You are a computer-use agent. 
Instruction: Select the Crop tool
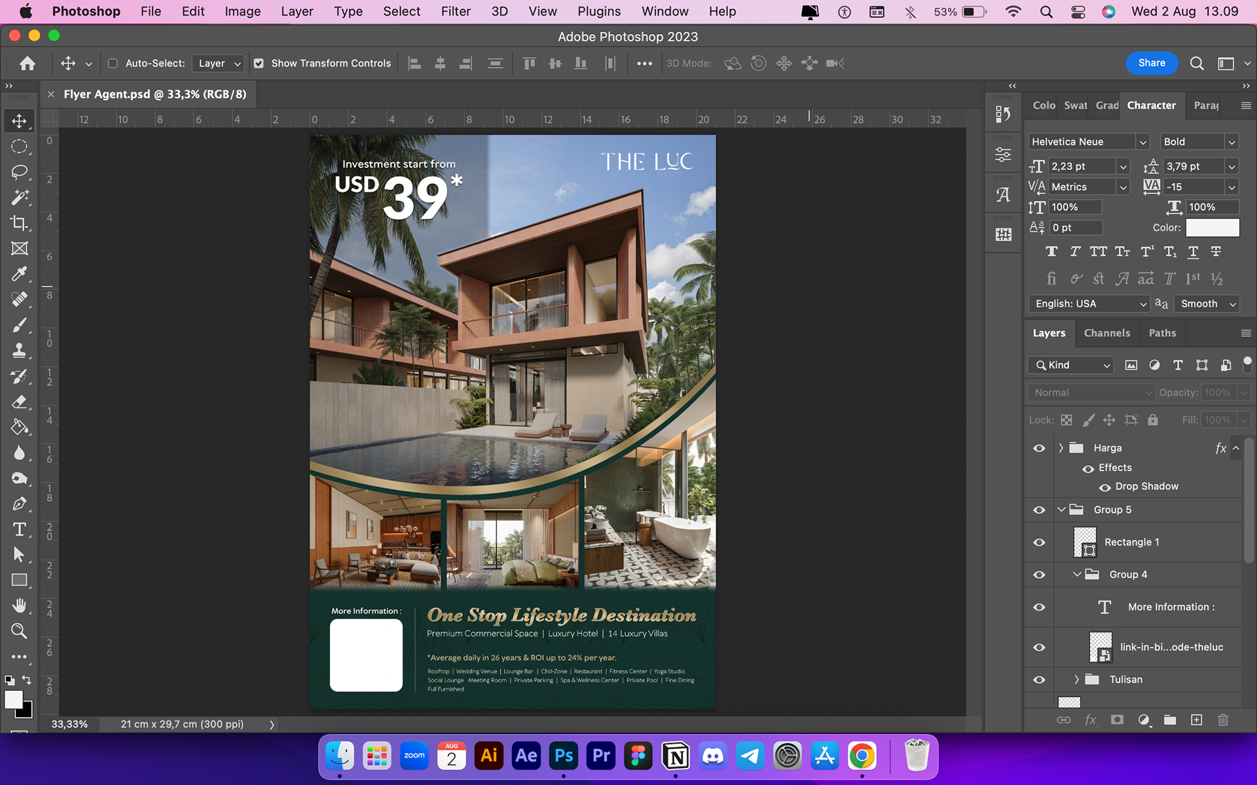(19, 223)
